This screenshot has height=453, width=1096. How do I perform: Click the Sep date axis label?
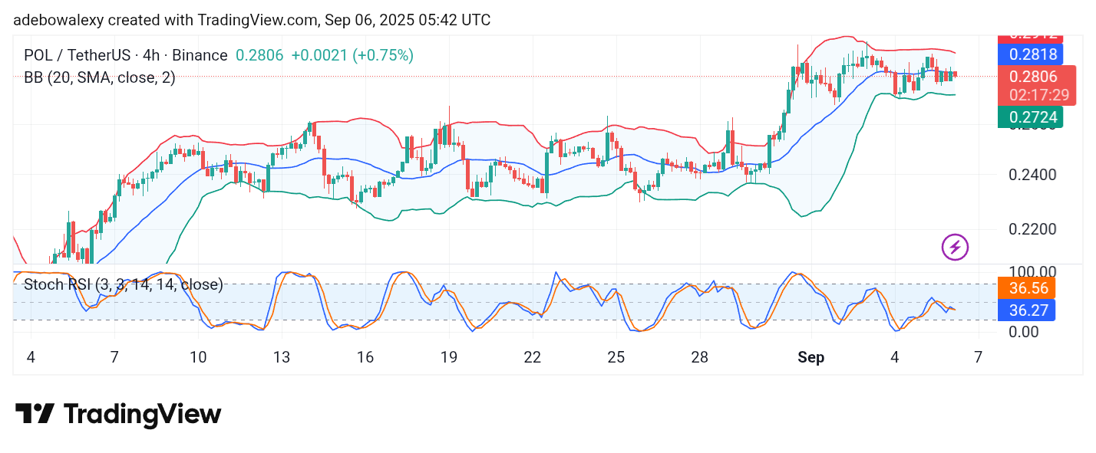tap(810, 357)
